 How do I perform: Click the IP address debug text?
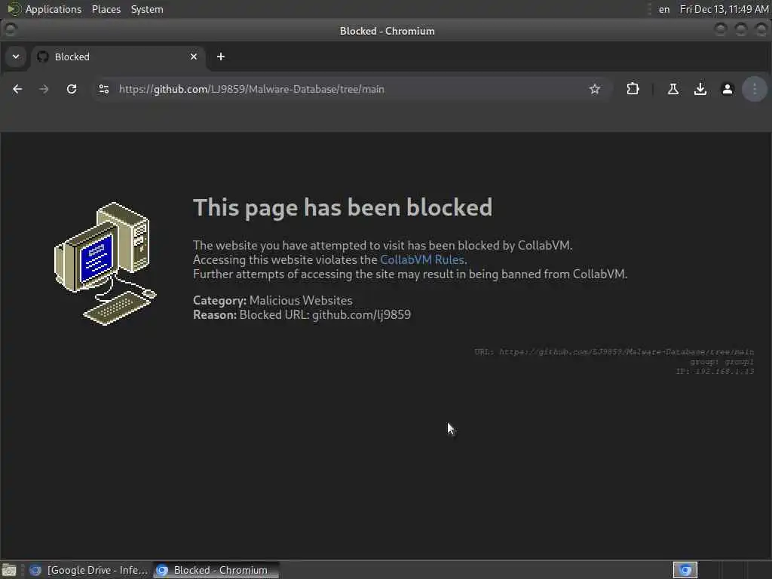pos(715,371)
